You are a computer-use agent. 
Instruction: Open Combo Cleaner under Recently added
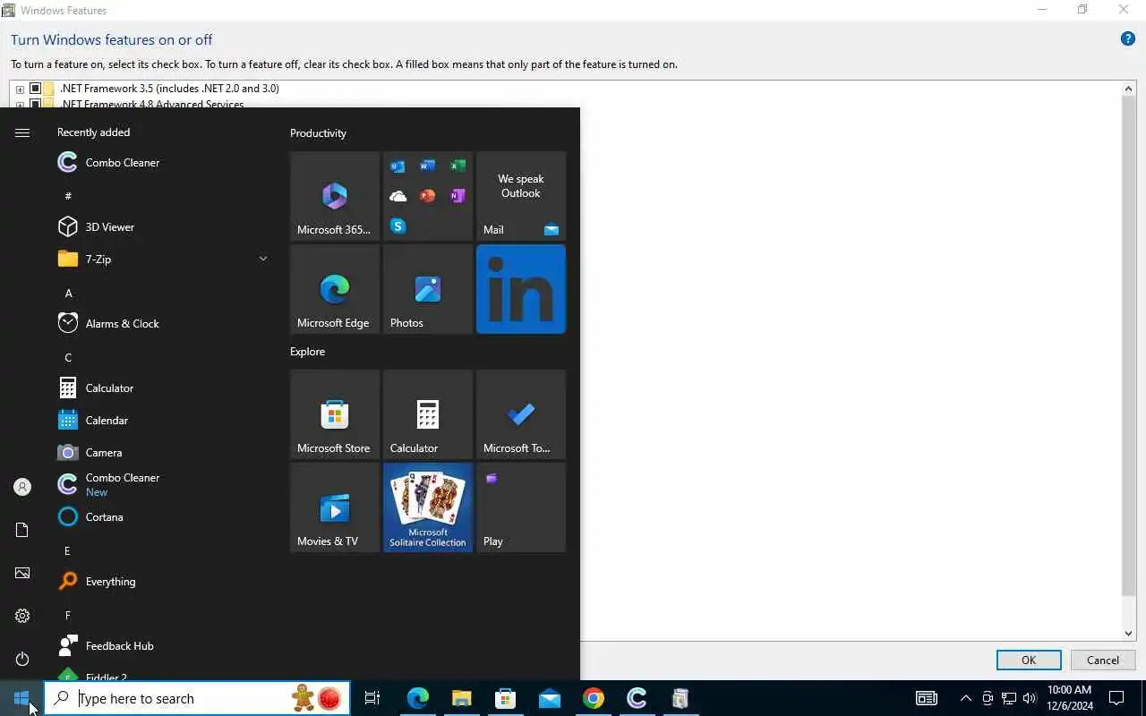click(161, 162)
